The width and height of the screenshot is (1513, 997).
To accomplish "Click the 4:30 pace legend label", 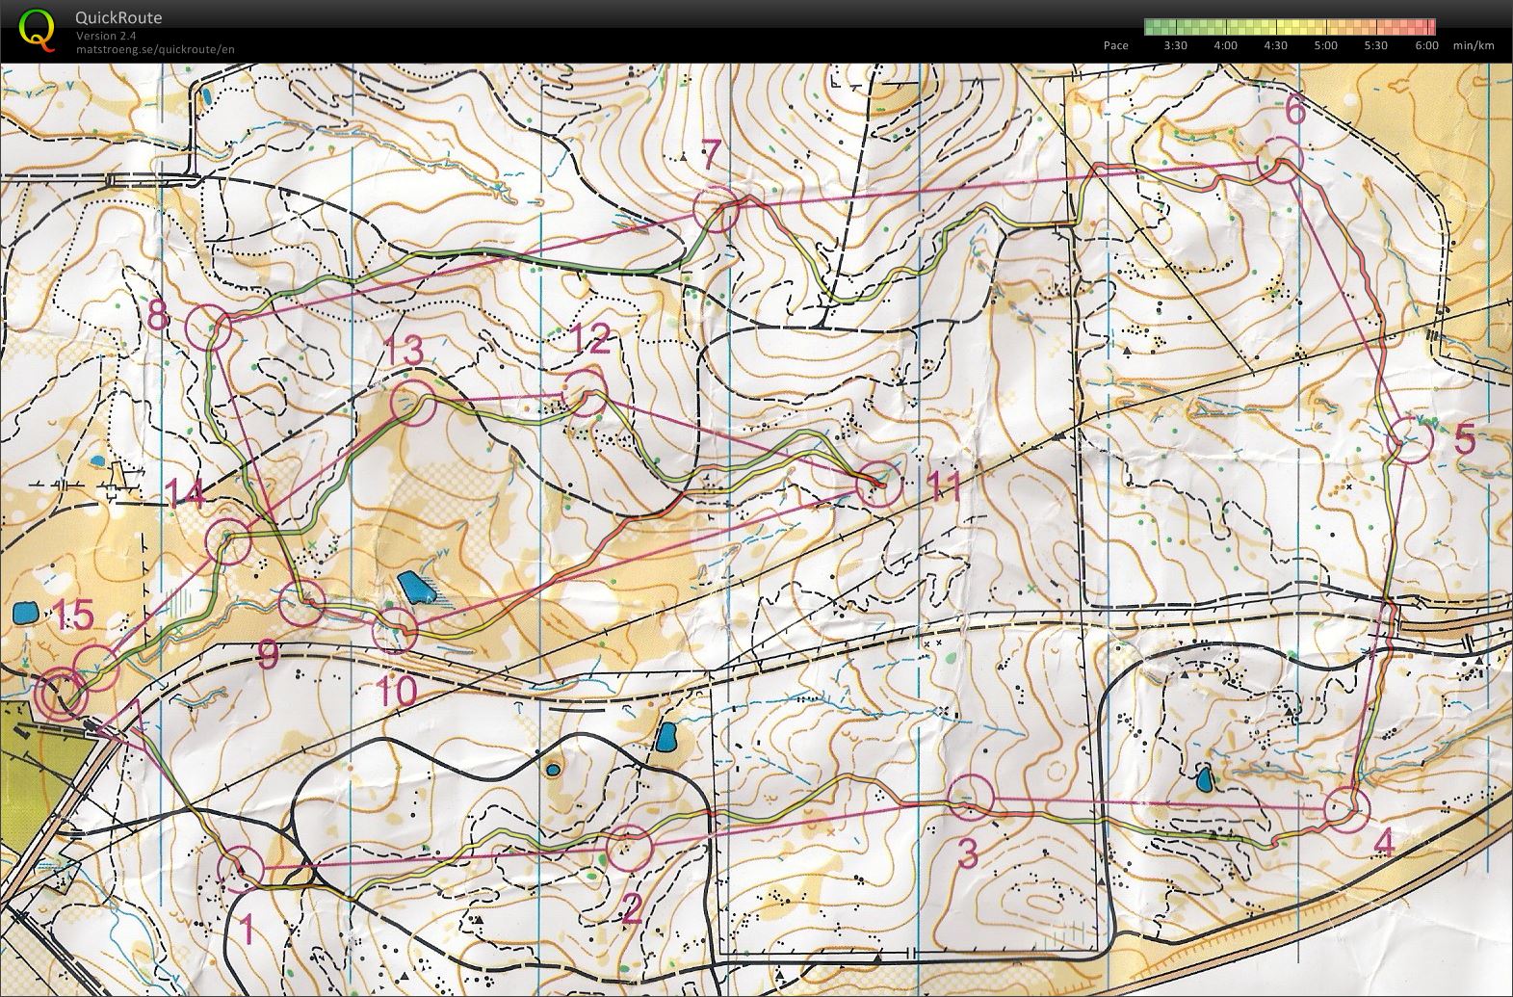I will click(x=1275, y=45).
